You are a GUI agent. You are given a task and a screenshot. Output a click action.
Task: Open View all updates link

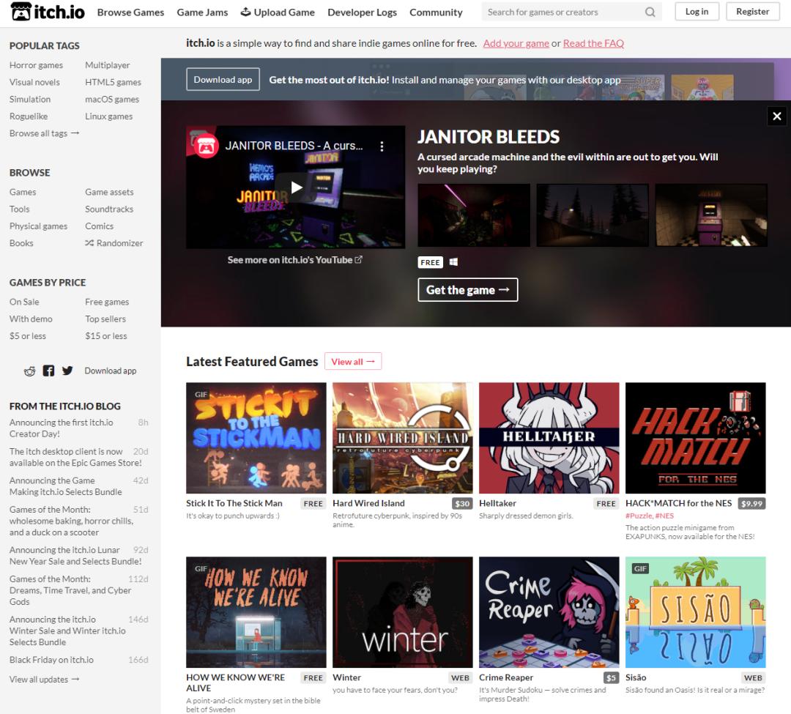pos(45,680)
